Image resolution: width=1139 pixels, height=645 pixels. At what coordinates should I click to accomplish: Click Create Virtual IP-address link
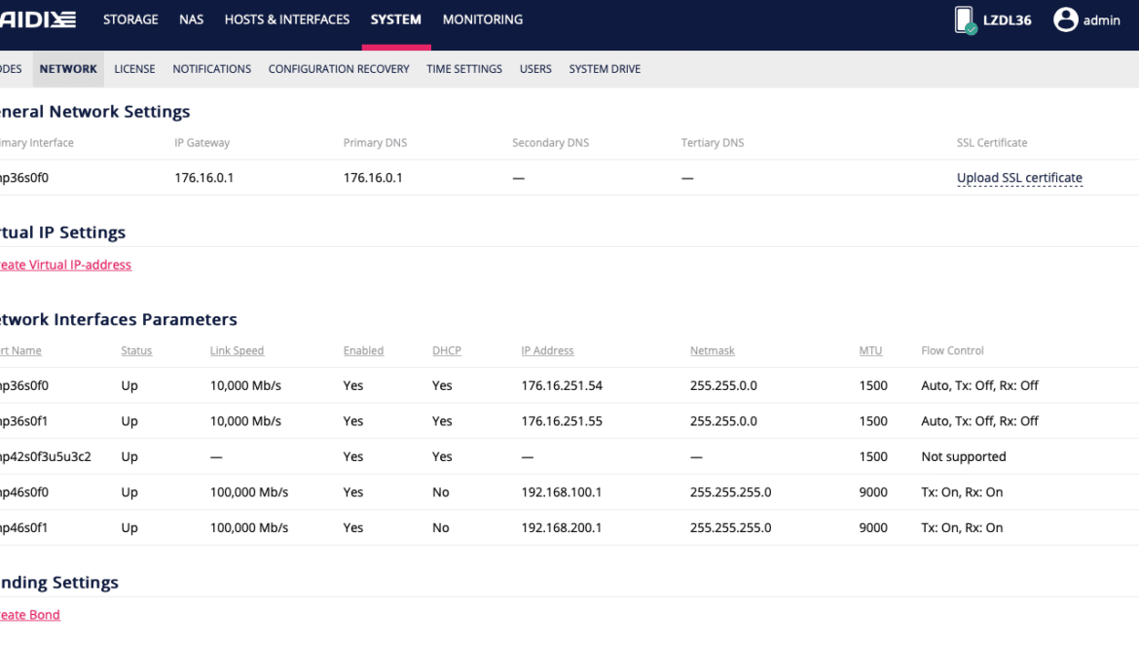coord(65,265)
